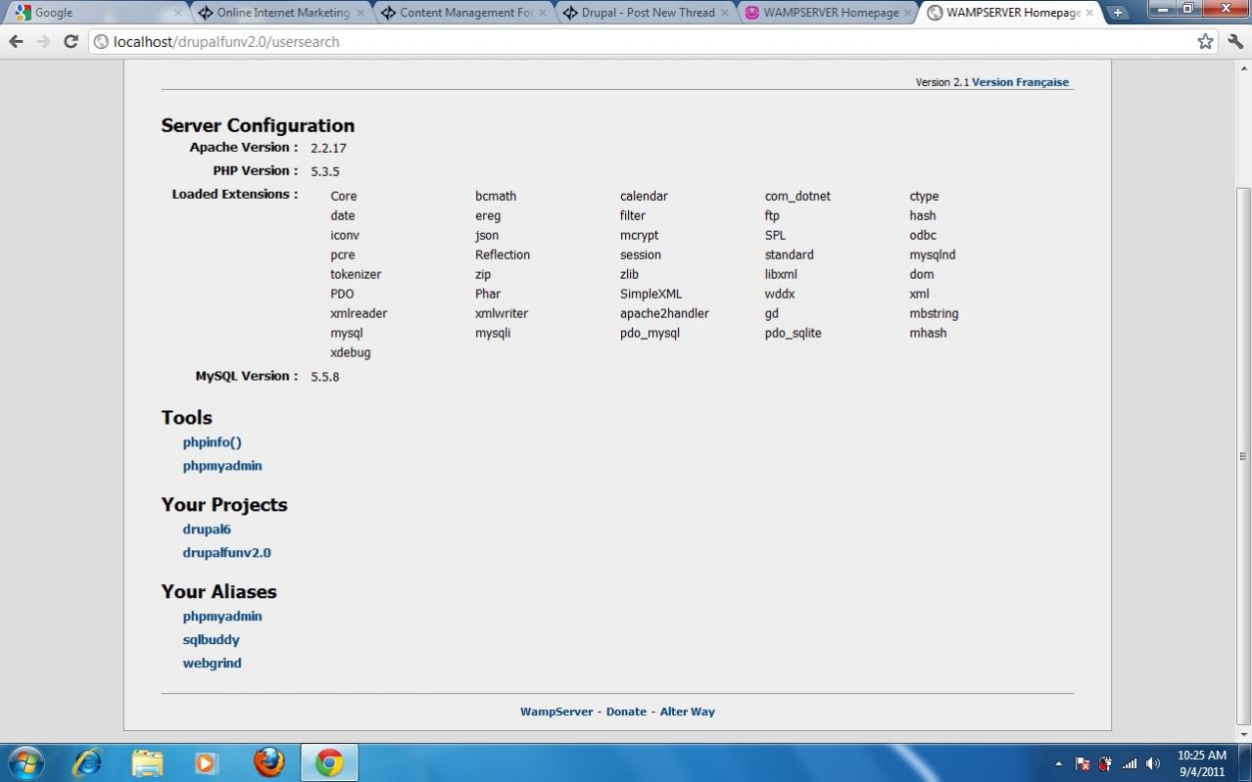The image size is (1252, 782).
Task: Click the Donate footer link
Action: coord(626,712)
